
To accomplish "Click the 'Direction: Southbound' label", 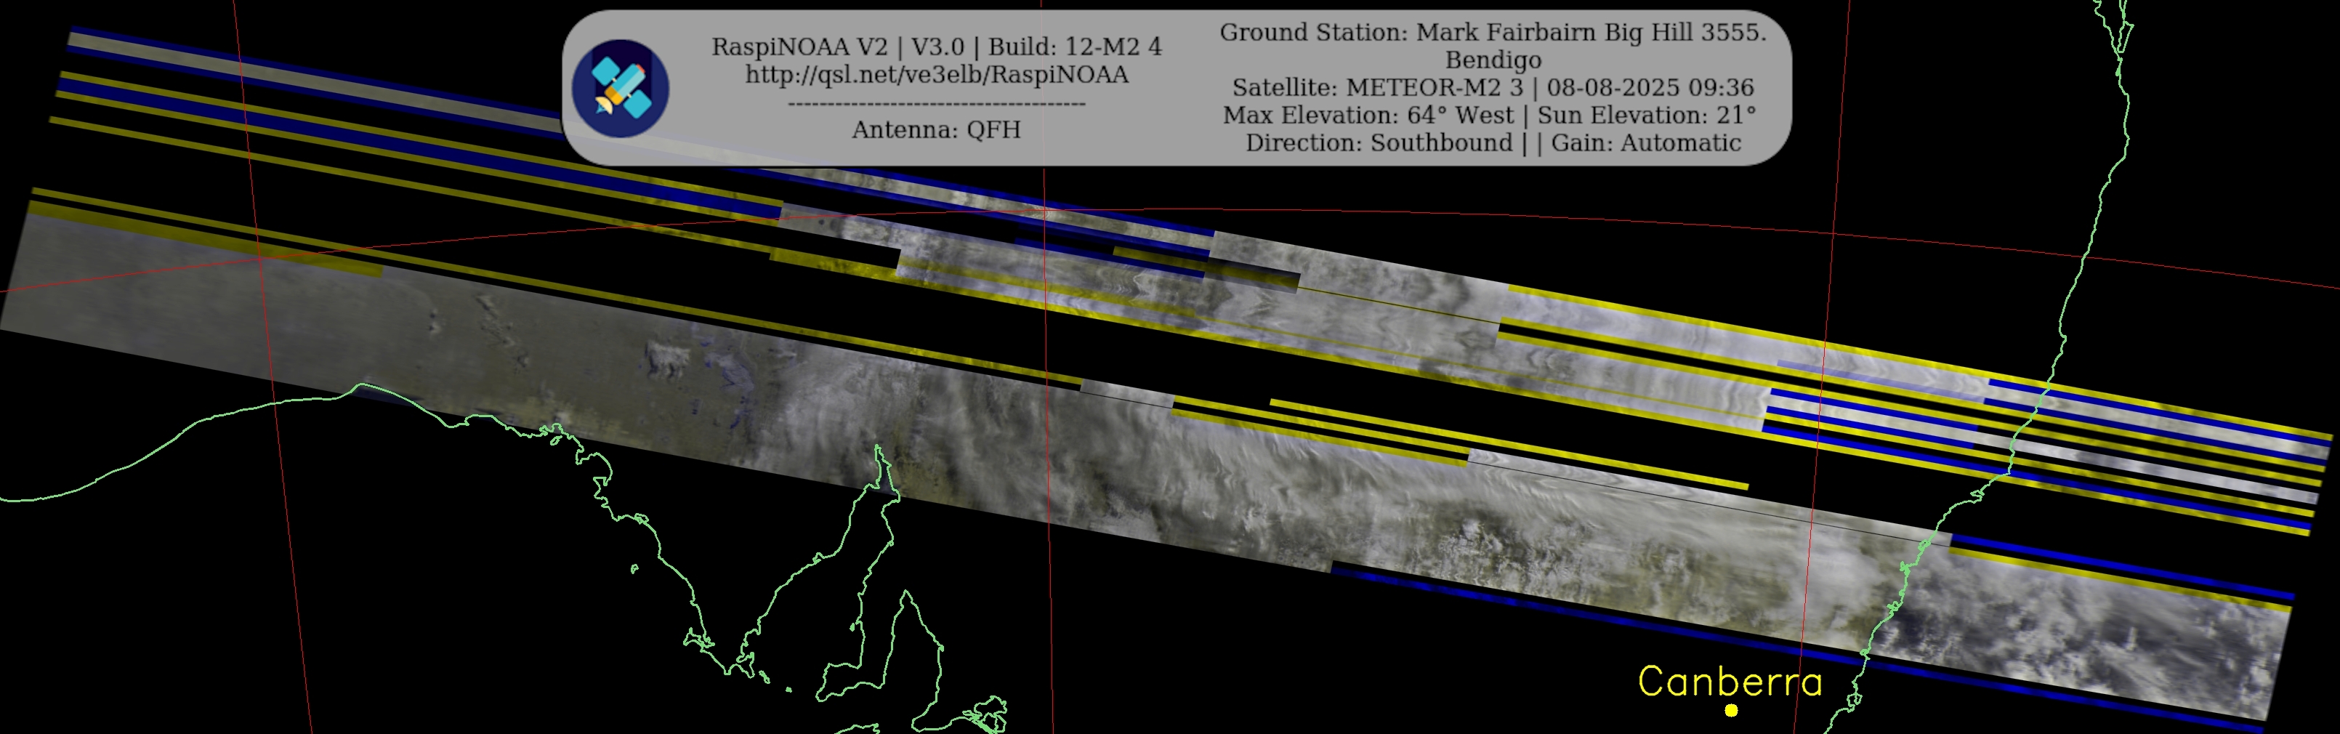I will pyautogui.click(x=1378, y=142).
